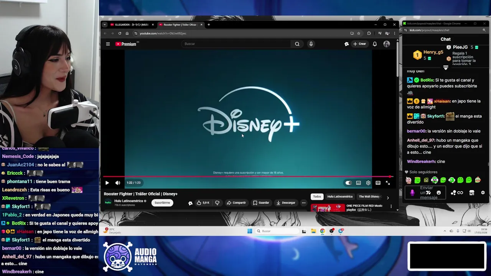Click the xHaisan username in Kick chat
Screen dimensions: 491x276
442,101
